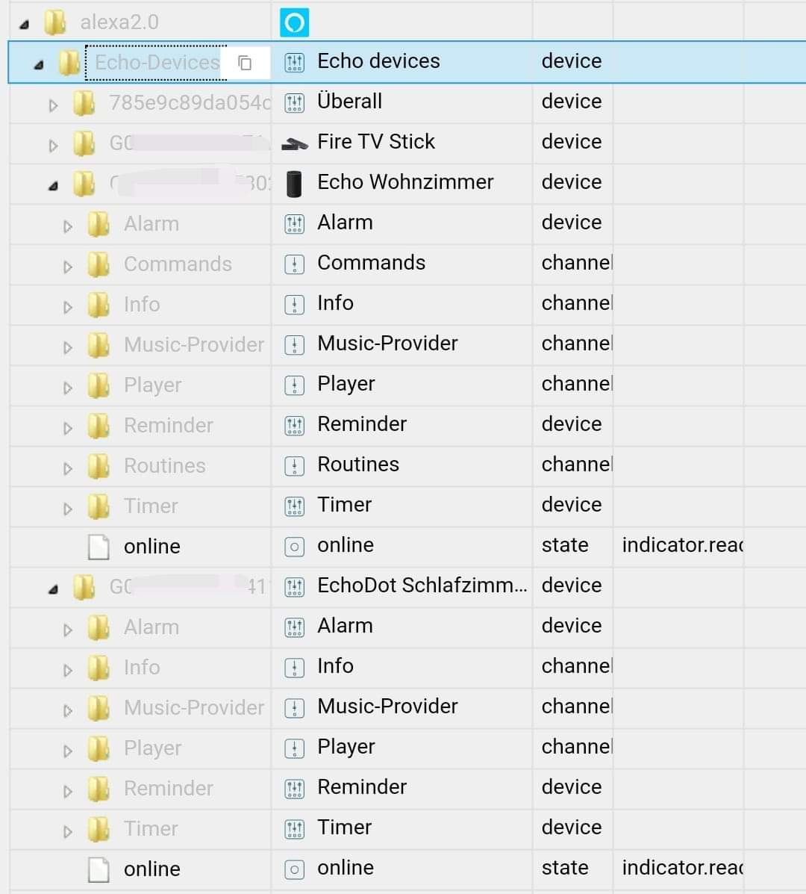This screenshot has width=806, height=894.
Task: Click the channel icon beside Info under Echo Wohnzimmer
Action: click(x=294, y=305)
